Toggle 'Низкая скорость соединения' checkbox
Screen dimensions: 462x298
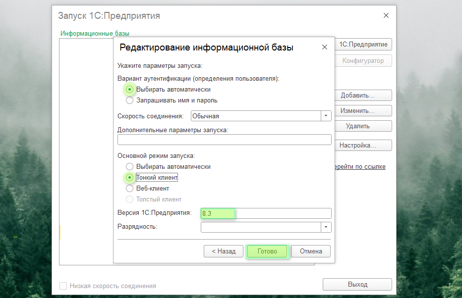pyautogui.click(x=63, y=286)
